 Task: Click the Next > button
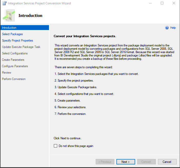(x=126, y=162)
